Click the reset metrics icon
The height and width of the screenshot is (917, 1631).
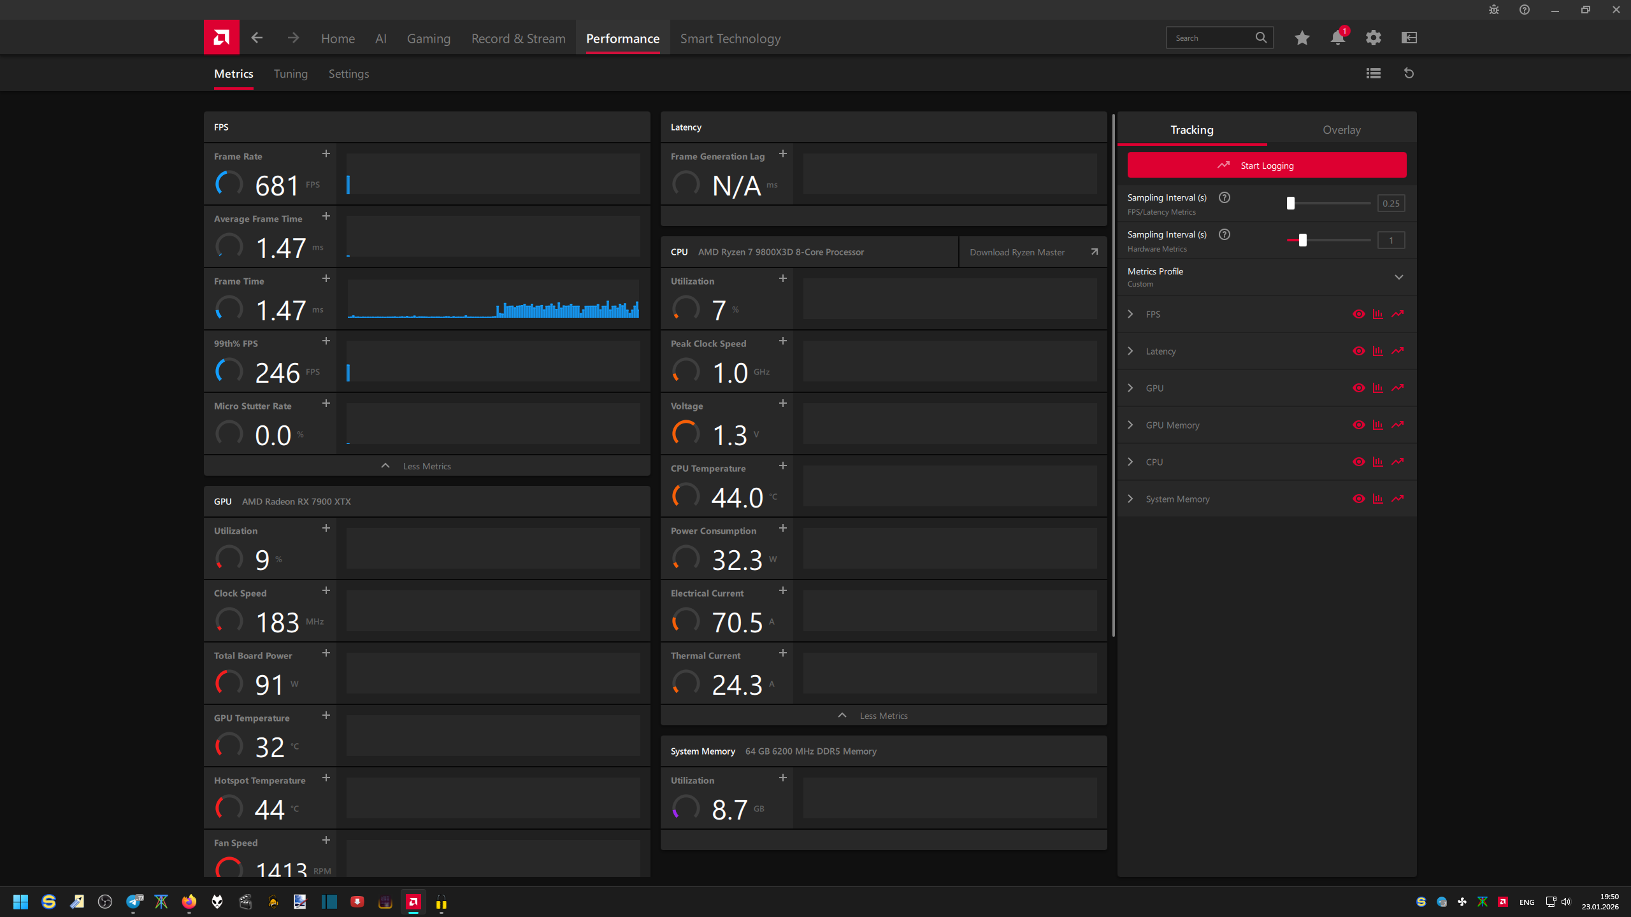[x=1409, y=73]
